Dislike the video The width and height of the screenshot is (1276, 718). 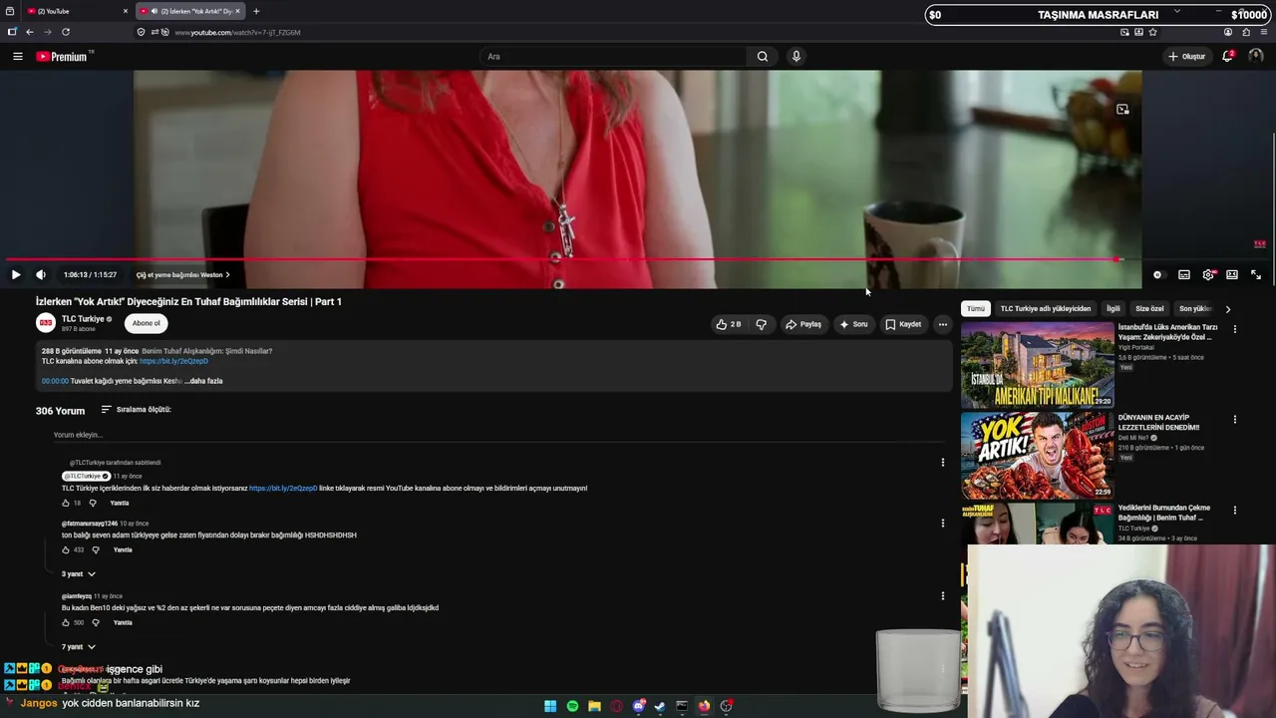[761, 324]
